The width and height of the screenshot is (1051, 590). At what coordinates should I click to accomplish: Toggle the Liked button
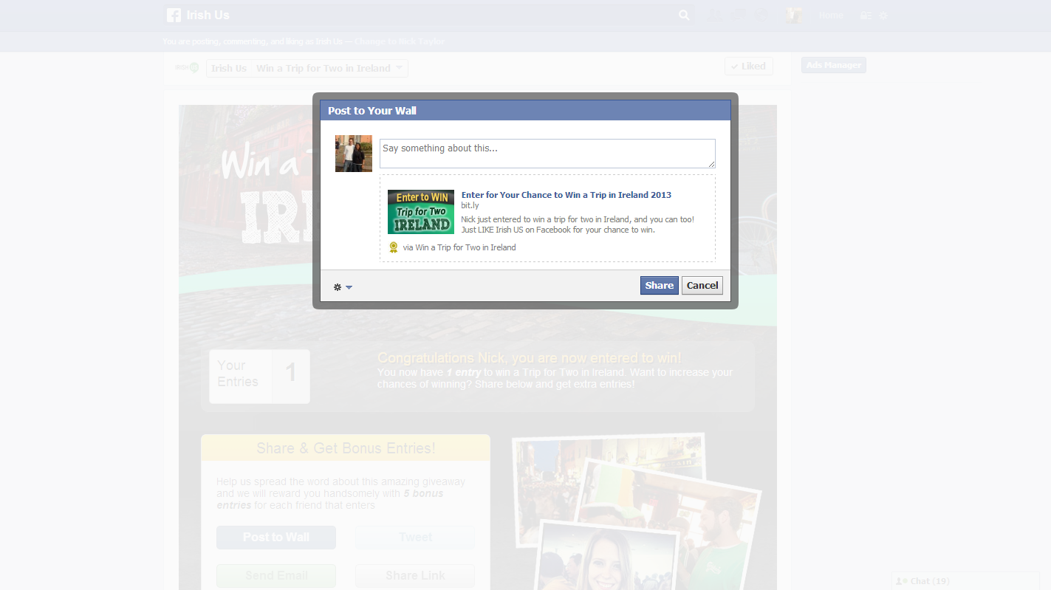pyautogui.click(x=749, y=66)
